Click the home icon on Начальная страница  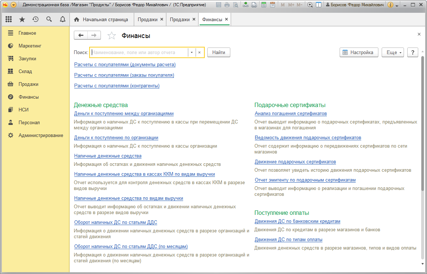coord(77,20)
